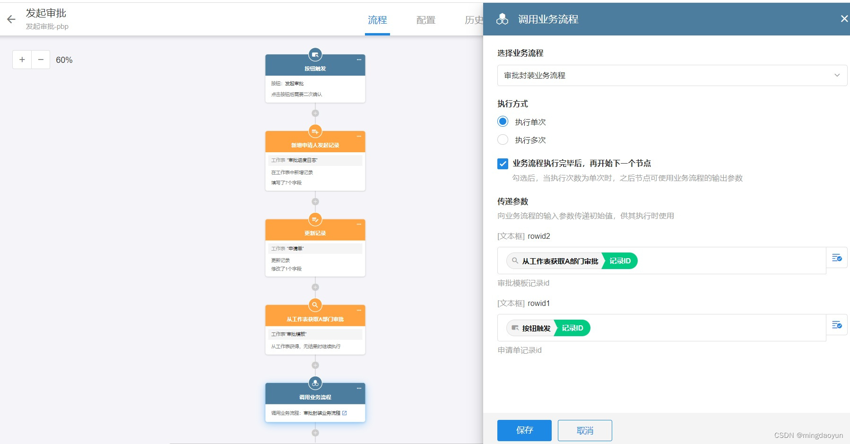Select the 执行单次 radio button
Screen dimensions: 850x444
503,122
